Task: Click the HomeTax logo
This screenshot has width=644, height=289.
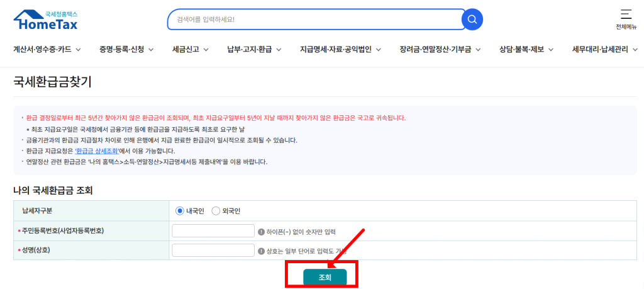Action: 45,20
